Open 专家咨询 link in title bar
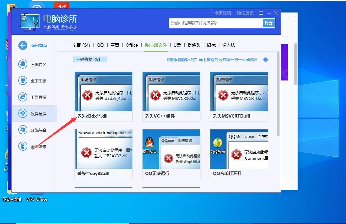 coord(223,13)
